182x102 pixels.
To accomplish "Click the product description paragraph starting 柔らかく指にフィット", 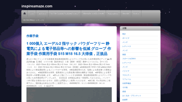I will 69,72.
